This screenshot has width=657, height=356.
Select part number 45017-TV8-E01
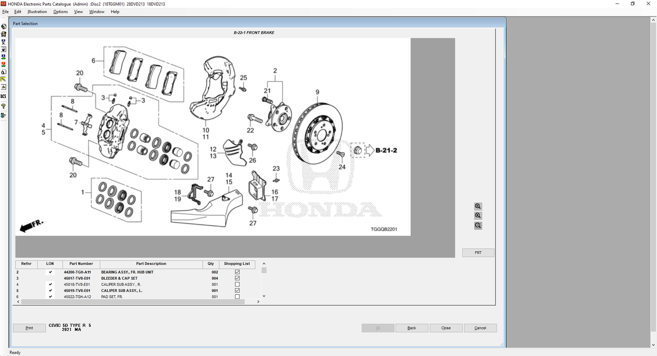tap(77, 278)
